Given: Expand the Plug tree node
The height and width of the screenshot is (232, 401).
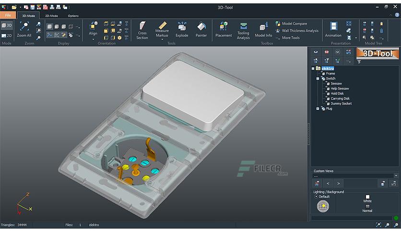Looking at the screenshot, I should (x=318, y=109).
